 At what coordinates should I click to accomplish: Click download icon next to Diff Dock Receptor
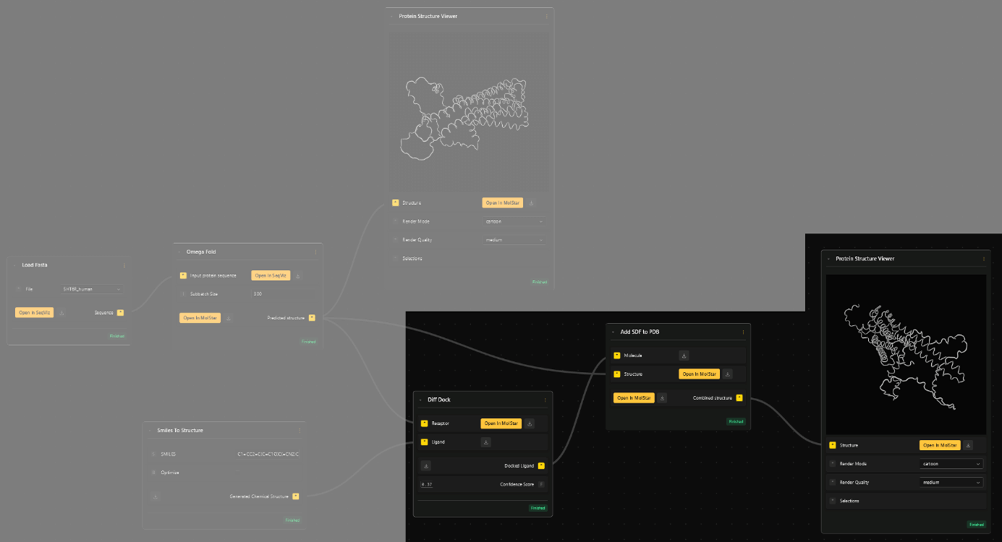click(530, 423)
